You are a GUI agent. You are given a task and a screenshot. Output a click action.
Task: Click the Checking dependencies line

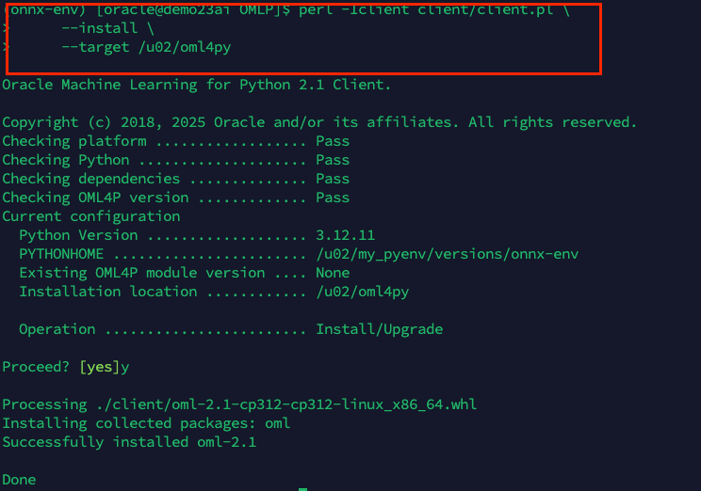click(175, 179)
